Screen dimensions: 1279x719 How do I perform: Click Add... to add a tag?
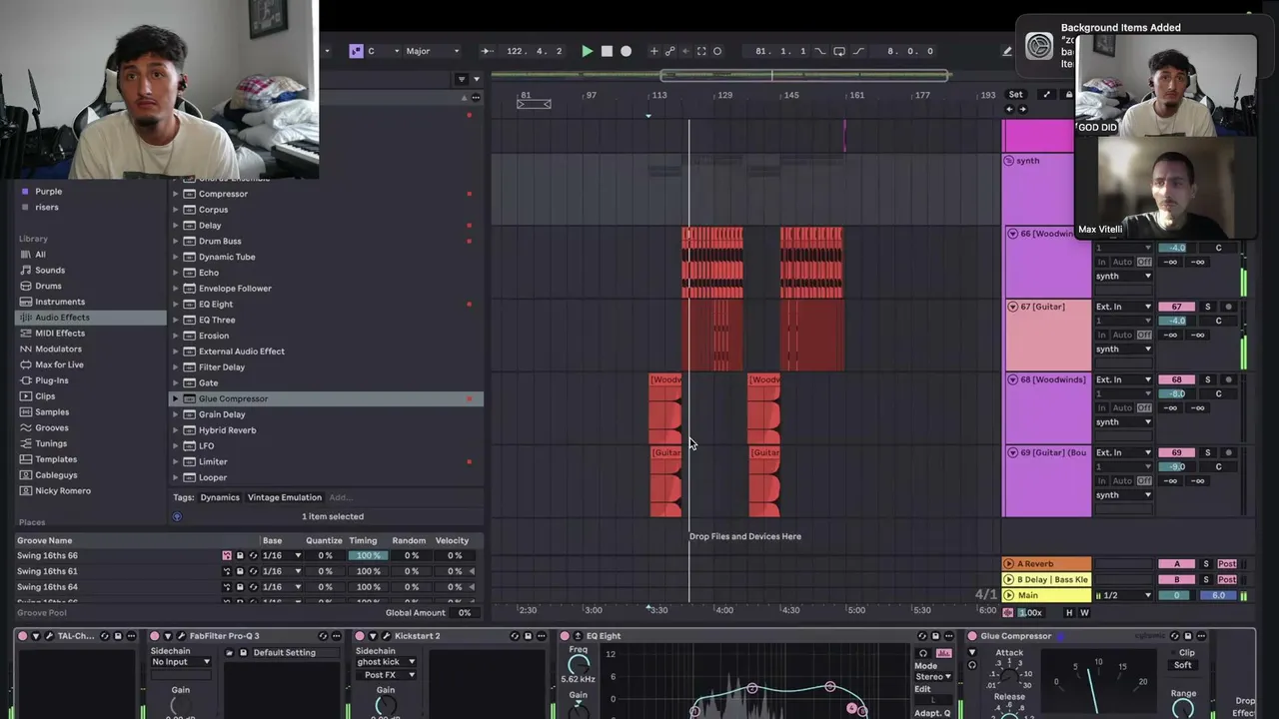[x=341, y=497]
